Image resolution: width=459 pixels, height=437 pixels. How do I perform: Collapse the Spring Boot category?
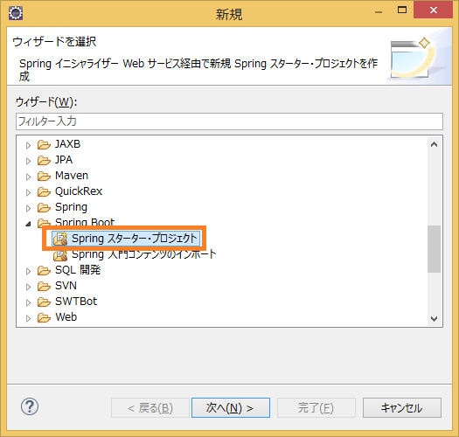pos(28,224)
